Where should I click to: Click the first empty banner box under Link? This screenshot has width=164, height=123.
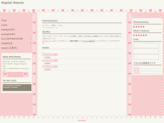(x=146, y=46)
